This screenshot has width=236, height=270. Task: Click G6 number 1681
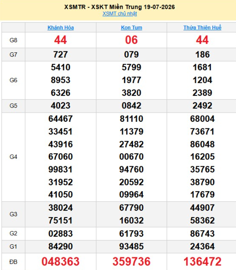pos(202,67)
